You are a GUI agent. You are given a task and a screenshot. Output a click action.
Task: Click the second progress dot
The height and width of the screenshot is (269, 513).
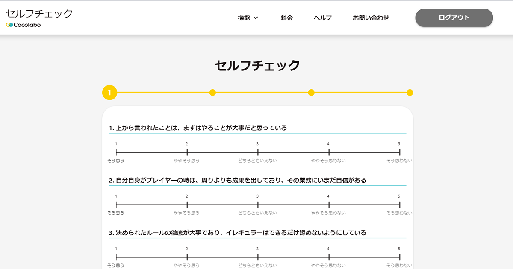point(213,92)
